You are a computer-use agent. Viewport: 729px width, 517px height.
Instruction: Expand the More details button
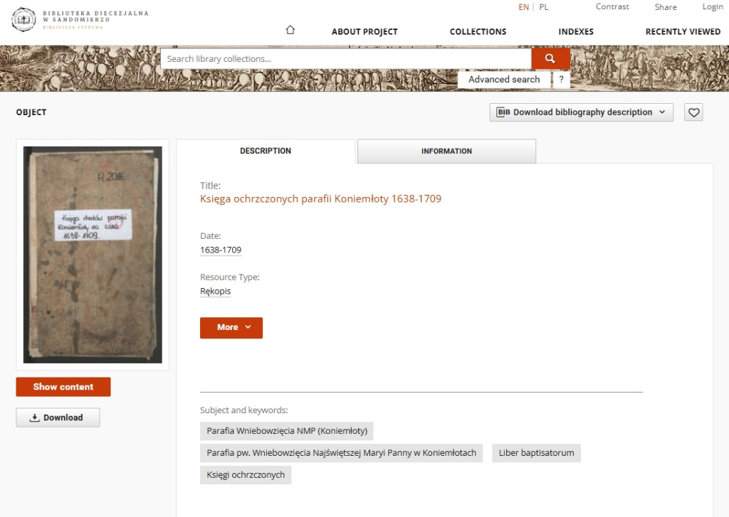(x=231, y=327)
